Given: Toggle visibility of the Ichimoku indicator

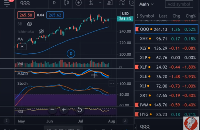Looking at the screenshot, I should click(41, 32).
